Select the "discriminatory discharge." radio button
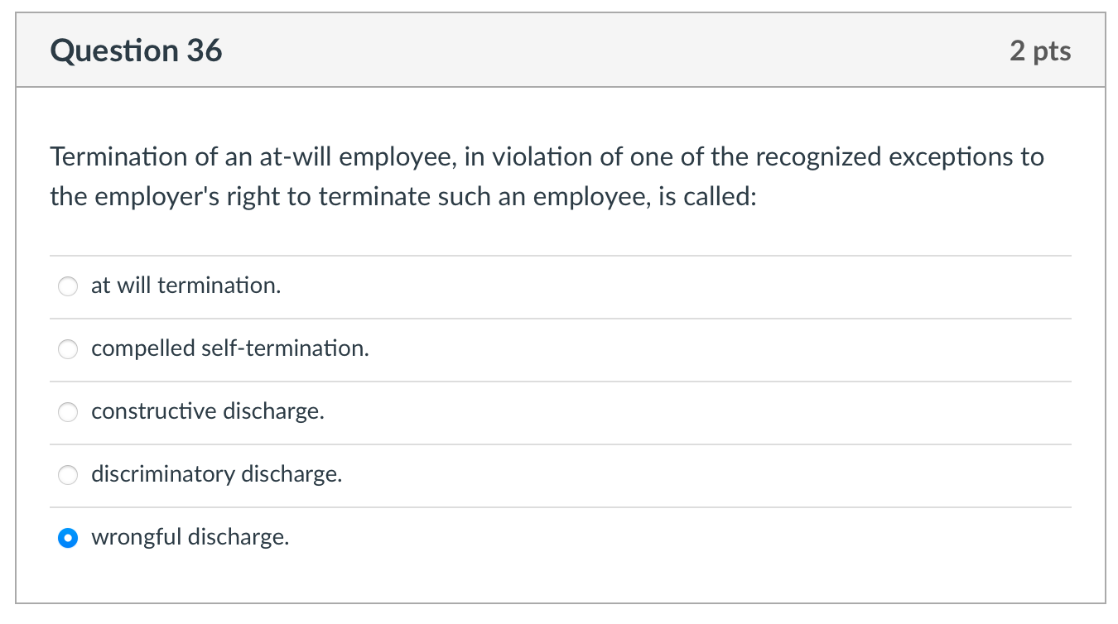Viewport: 1118px width, 624px height. (68, 475)
